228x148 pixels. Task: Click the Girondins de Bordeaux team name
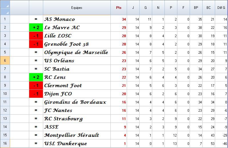(x=75, y=102)
